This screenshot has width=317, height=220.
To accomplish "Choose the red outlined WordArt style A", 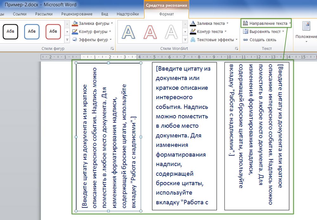I will pyautogui.click(x=150, y=32).
